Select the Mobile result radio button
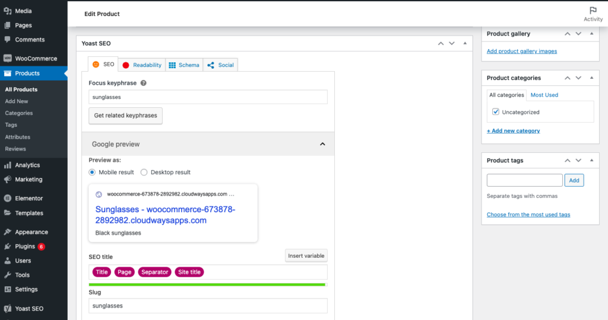The image size is (608, 320). click(x=92, y=172)
